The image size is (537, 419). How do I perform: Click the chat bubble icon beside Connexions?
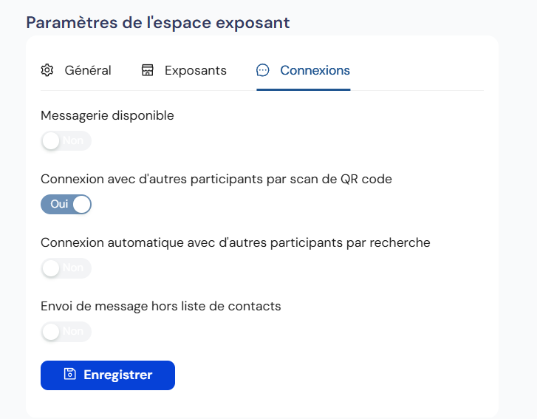(262, 70)
